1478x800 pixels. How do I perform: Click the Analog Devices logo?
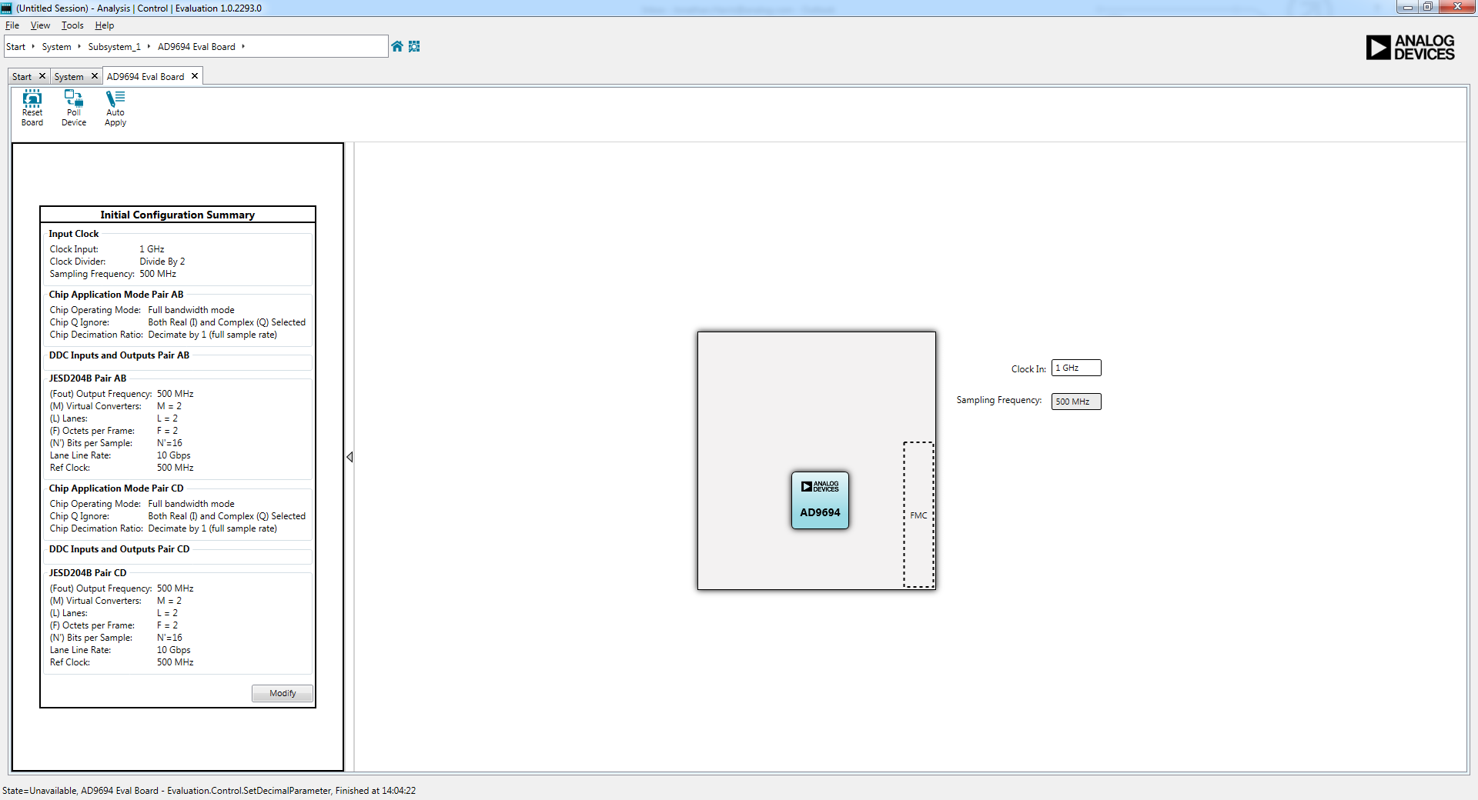1409,48
